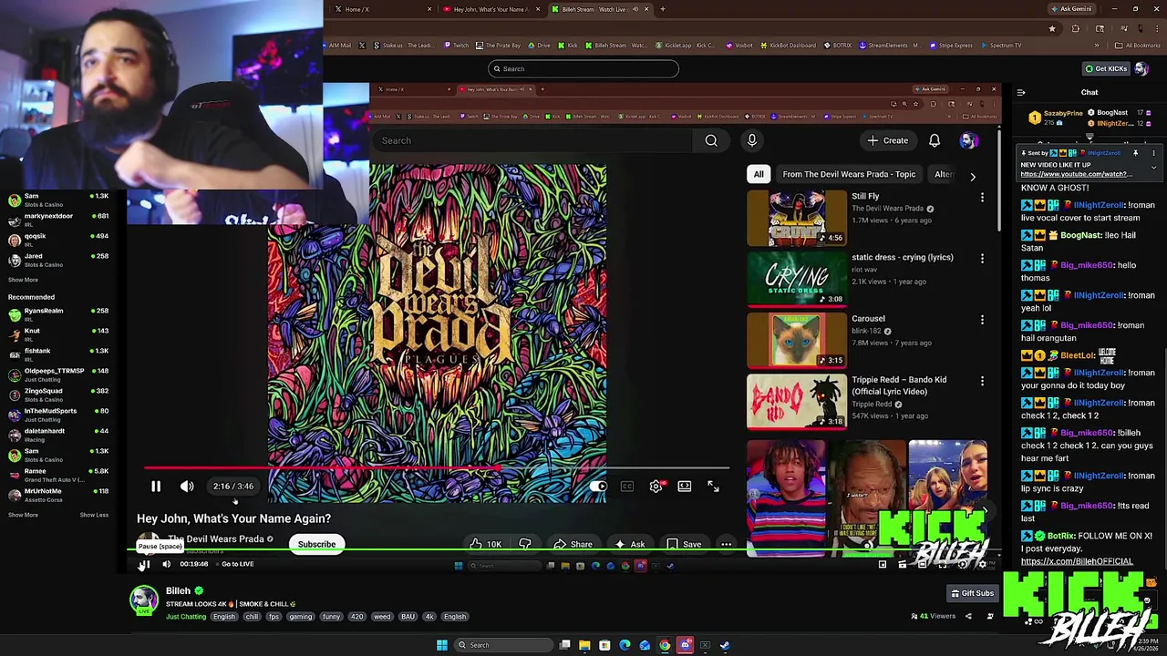Click the Subscribe button

tap(316, 545)
